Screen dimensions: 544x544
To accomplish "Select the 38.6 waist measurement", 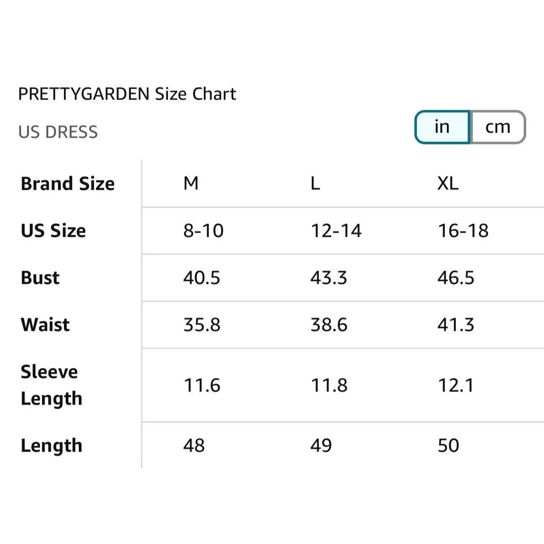I will [329, 325].
